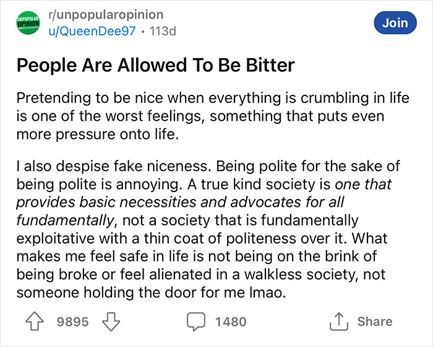
Task: Click the 113d post timestamp
Action: (x=163, y=31)
